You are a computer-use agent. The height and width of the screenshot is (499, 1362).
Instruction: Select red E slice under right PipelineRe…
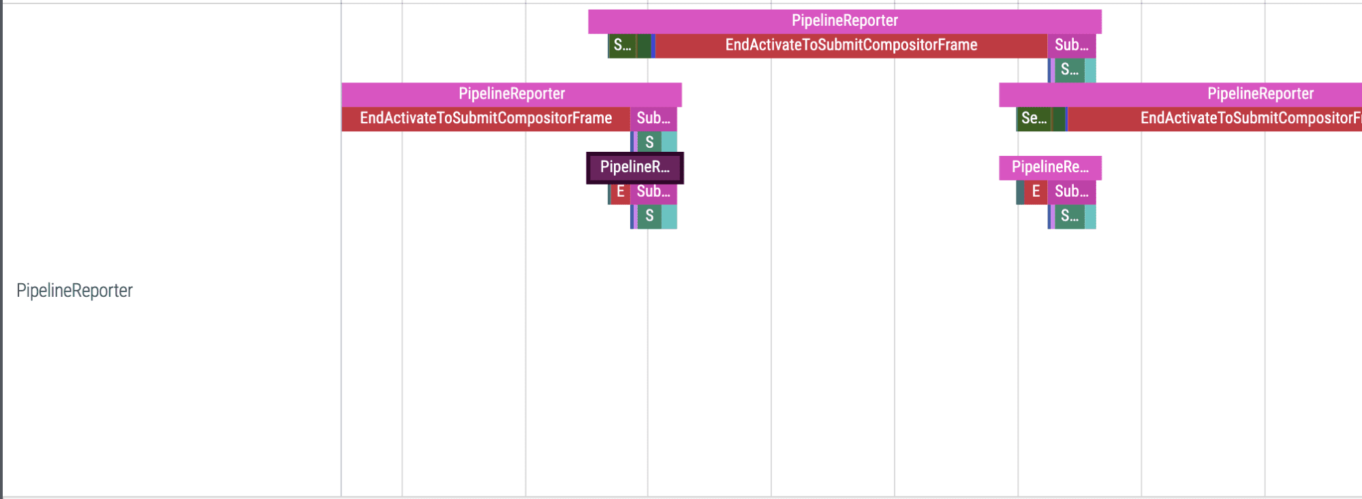(1036, 192)
